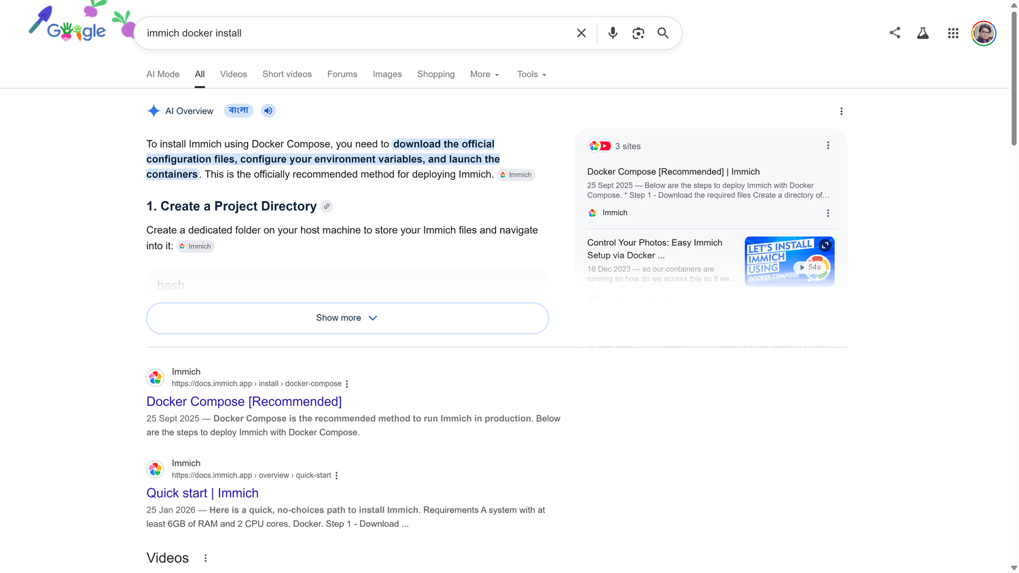Listen to AI Overview speaker icon
Viewport: 1019px width, 573px height.
coord(268,111)
